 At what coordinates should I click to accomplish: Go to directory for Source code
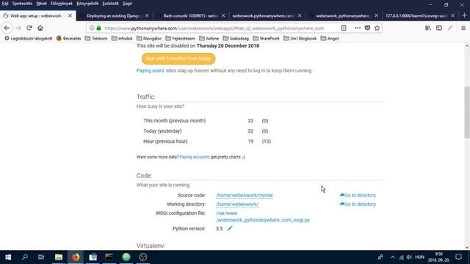(358, 195)
